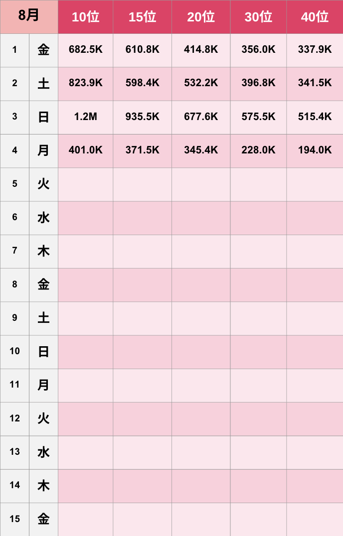Select the empty 40位 cell for day 12
The image size is (343, 536).
(315, 419)
